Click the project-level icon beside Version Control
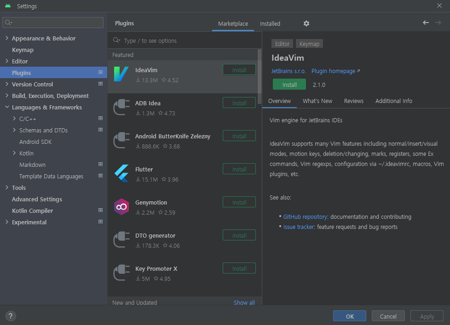 [x=100, y=84]
